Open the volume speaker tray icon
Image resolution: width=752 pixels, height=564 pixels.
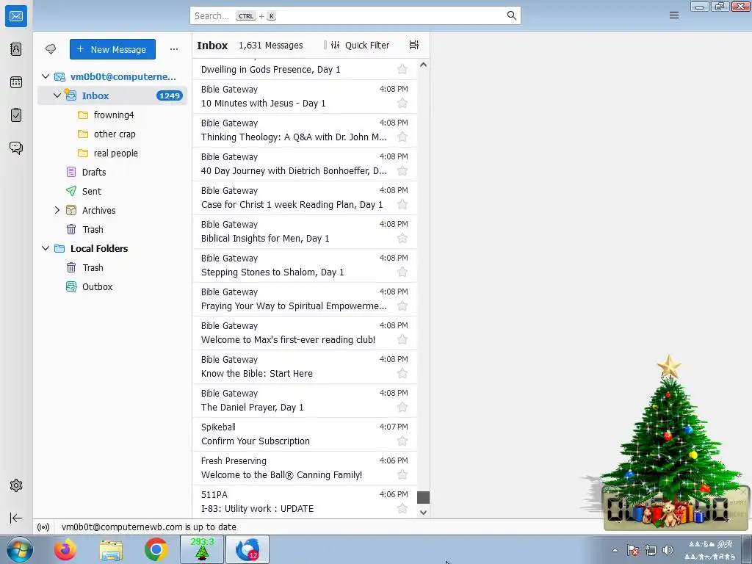coord(668,550)
